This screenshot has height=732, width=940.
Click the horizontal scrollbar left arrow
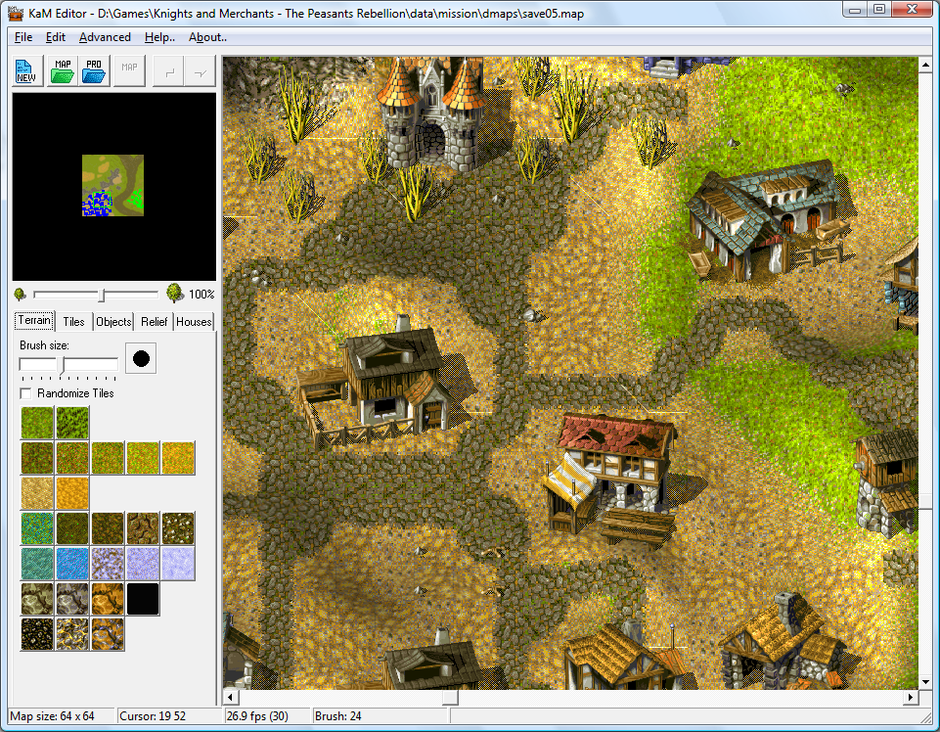pos(230,697)
